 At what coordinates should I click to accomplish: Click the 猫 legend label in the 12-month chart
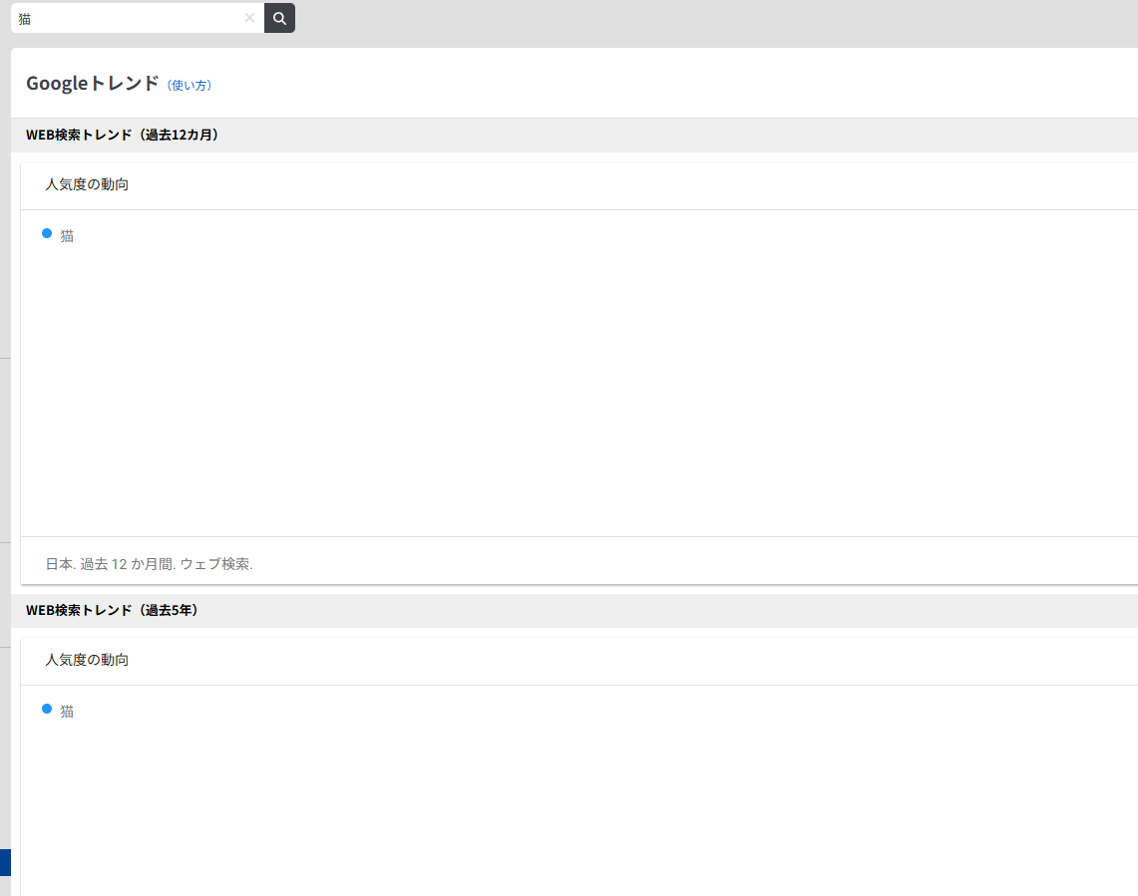[67, 236]
